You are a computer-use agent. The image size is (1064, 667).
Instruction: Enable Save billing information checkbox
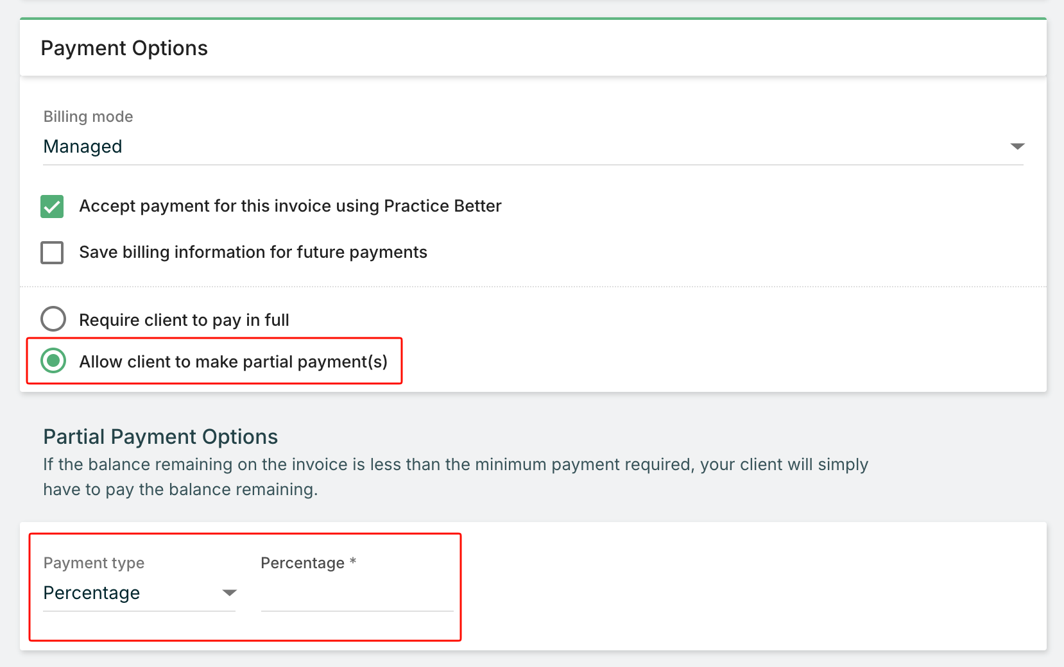pos(52,253)
